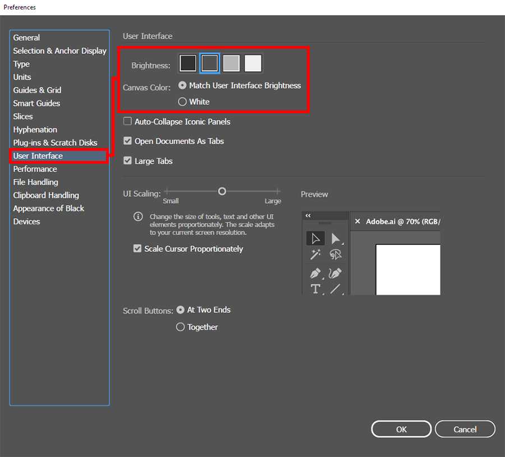Click the Direct Selection tool in the preview
The image size is (505, 457).
pyautogui.click(x=336, y=238)
